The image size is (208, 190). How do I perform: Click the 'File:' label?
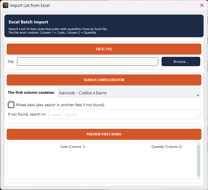(x=11, y=61)
